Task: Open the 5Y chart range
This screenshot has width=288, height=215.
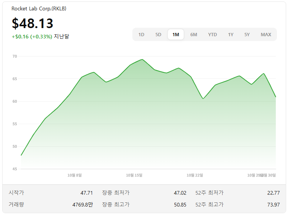Action: point(247,35)
